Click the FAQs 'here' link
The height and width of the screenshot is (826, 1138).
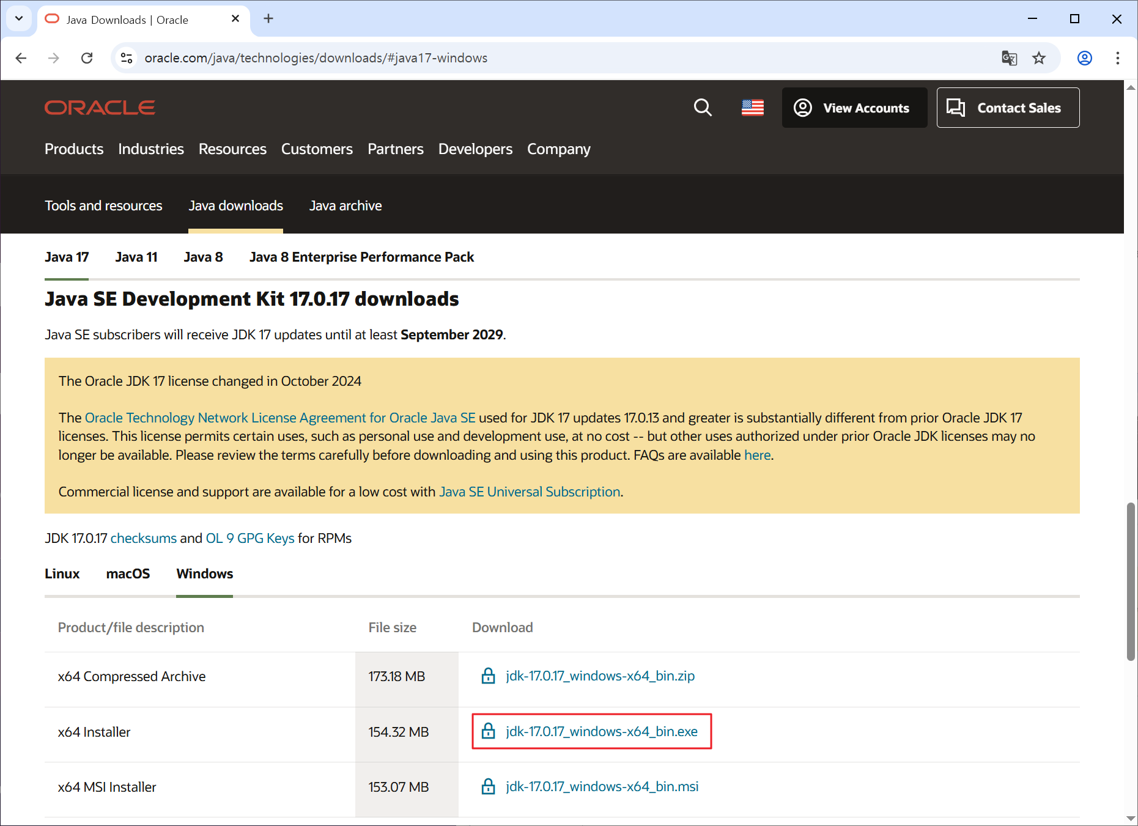(757, 455)
